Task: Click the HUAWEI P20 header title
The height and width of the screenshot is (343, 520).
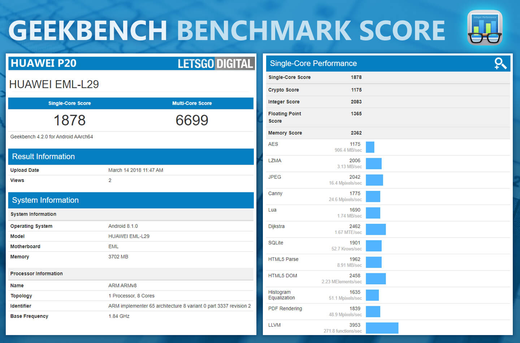Action: click(44, 63)
